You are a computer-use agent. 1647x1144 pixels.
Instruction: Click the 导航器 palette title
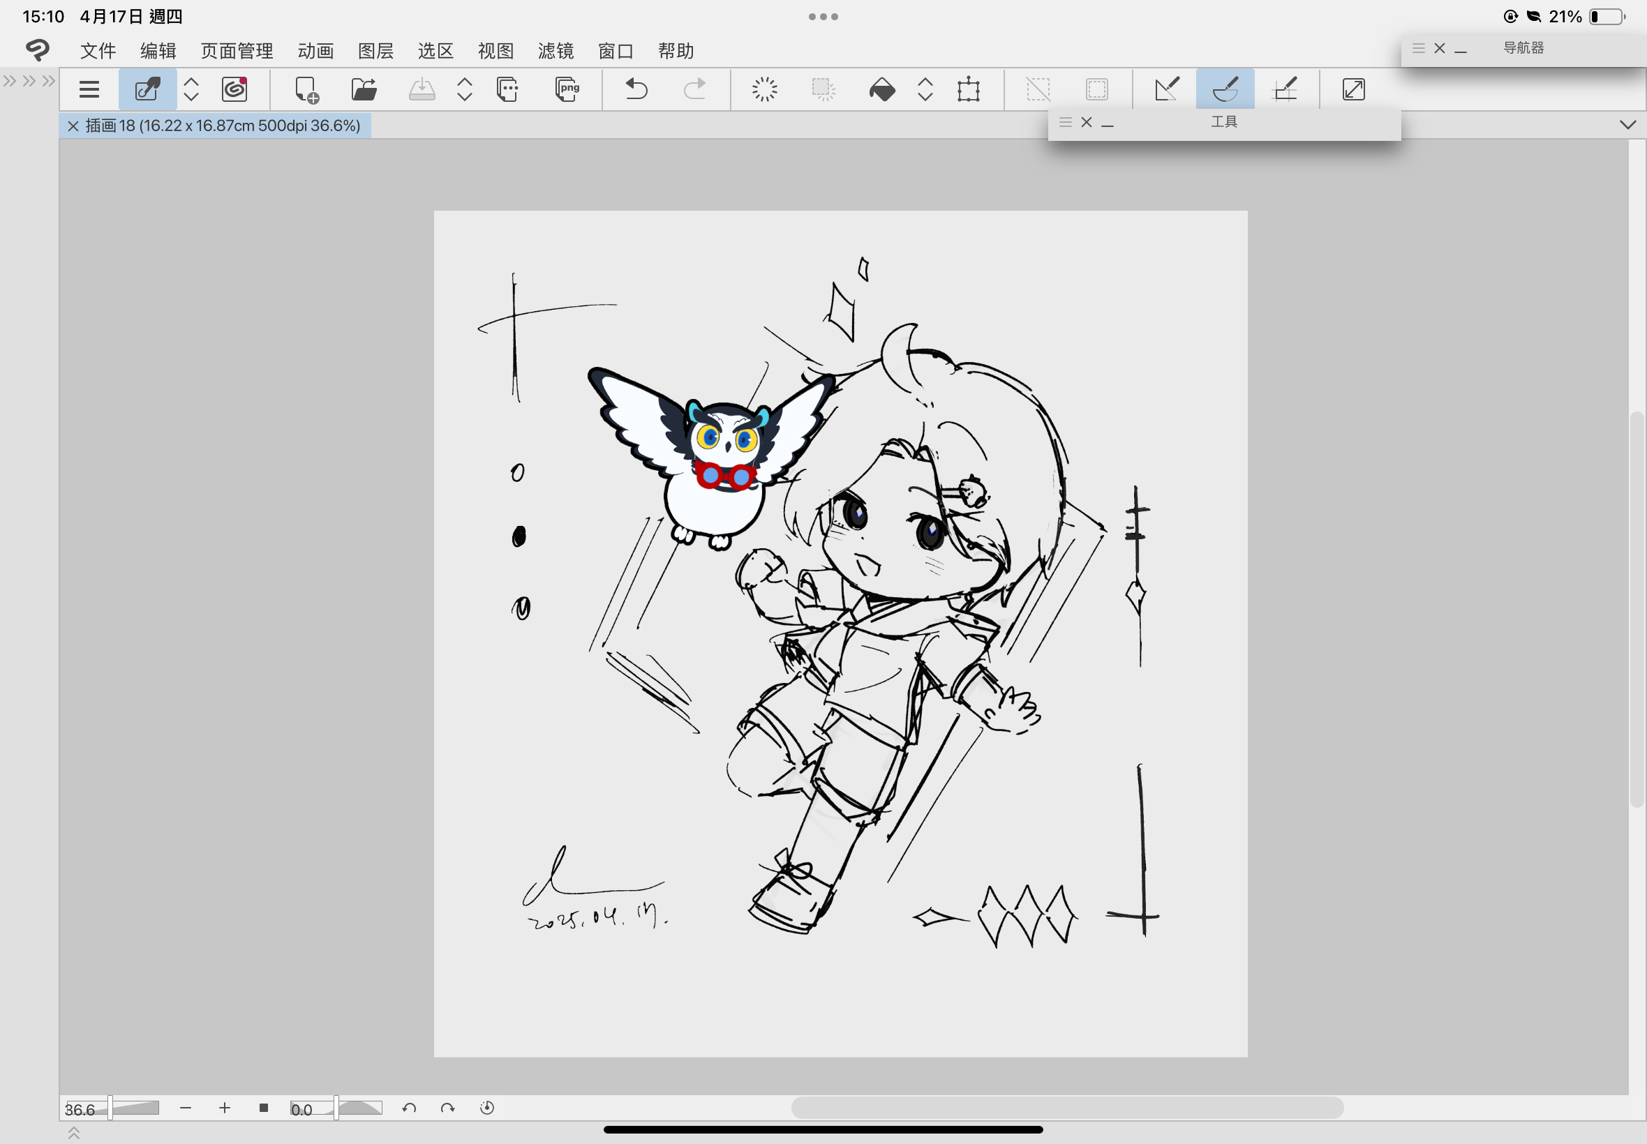click(1523, 48)
